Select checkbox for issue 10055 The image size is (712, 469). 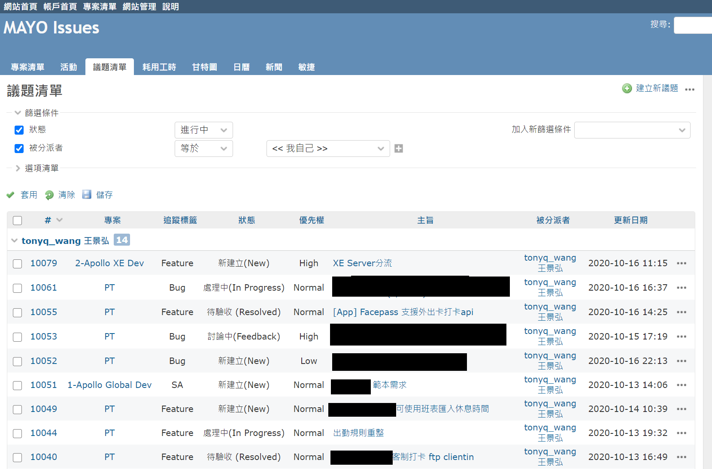[18, 313]
